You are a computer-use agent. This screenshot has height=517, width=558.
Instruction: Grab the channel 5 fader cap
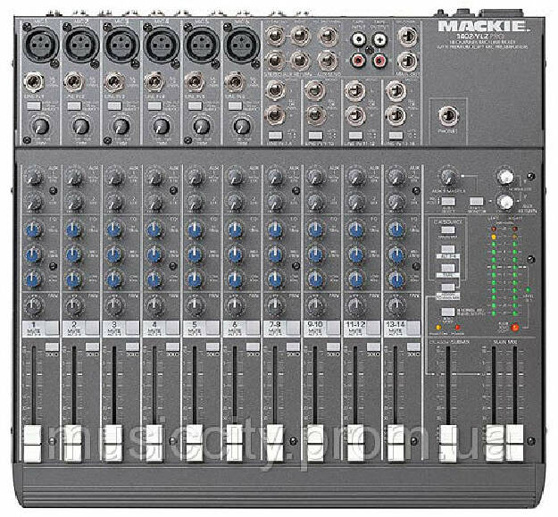tap(194, 443)
